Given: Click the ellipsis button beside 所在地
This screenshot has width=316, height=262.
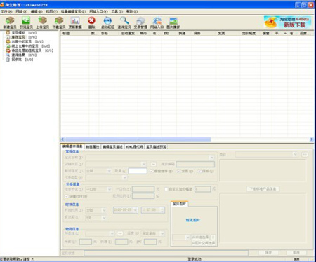Looking at the screenshot, I should [120, 233].
